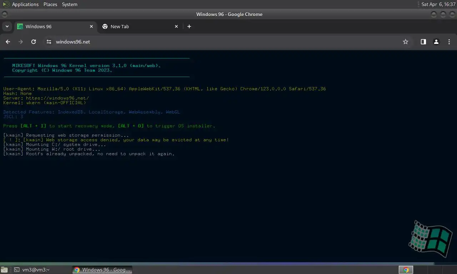Close the Windows 96 tab

click(x=91, y=26)
